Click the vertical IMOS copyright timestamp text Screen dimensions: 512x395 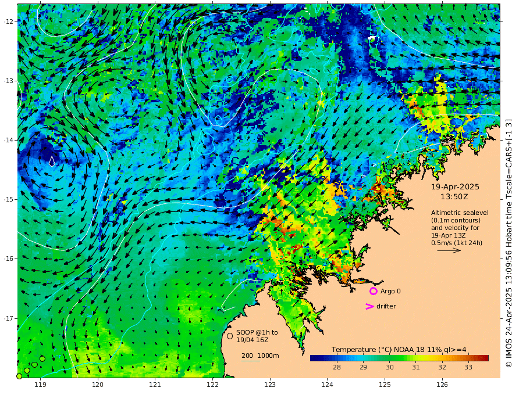[509, 243]
